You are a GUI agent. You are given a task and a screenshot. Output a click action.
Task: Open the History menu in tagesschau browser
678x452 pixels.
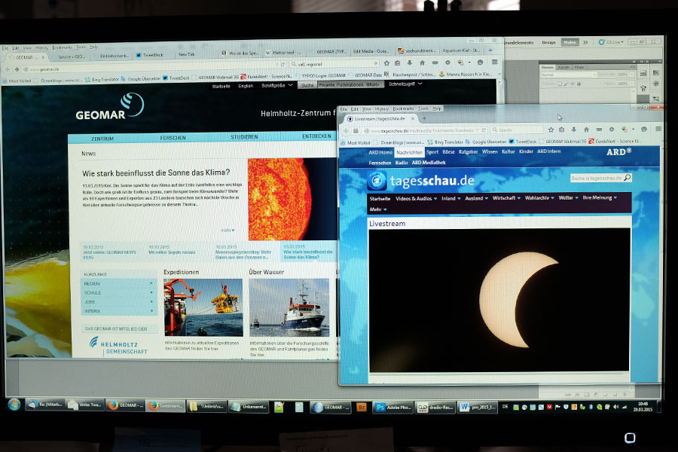tap(382, 109)
